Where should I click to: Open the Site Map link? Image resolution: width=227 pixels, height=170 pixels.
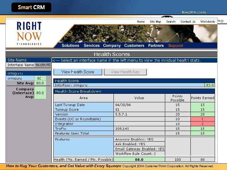(x=155, y=22)
